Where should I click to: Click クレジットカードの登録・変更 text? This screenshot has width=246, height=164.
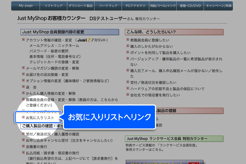[x=54, y=62]
